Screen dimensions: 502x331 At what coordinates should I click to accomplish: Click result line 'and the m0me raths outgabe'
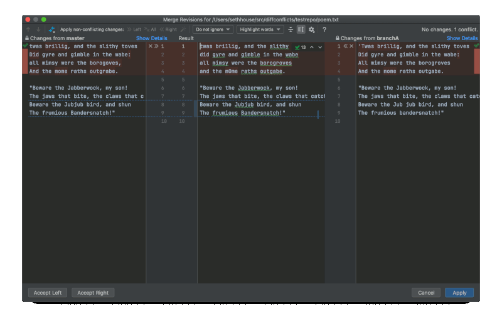pyautogui.click(x=242, y=71)
